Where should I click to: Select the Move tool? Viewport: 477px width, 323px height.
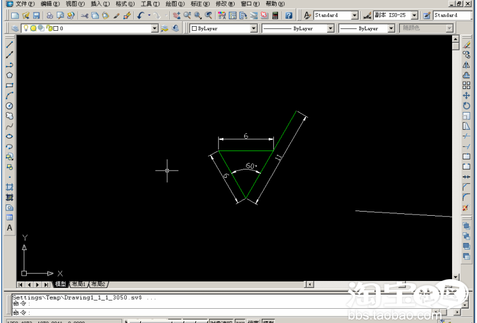466,95
